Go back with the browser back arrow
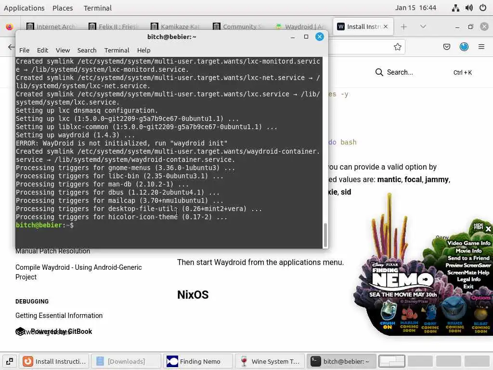The width and height of the screenshot is (493, 370). click(12, 47)
